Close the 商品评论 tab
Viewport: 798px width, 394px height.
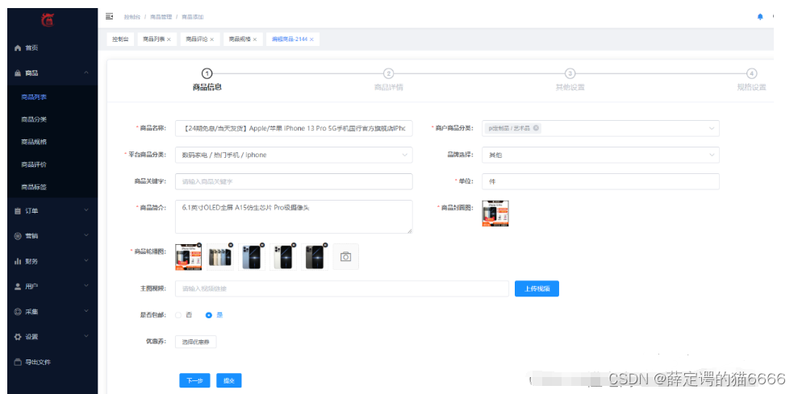click(x=211, y=39)
